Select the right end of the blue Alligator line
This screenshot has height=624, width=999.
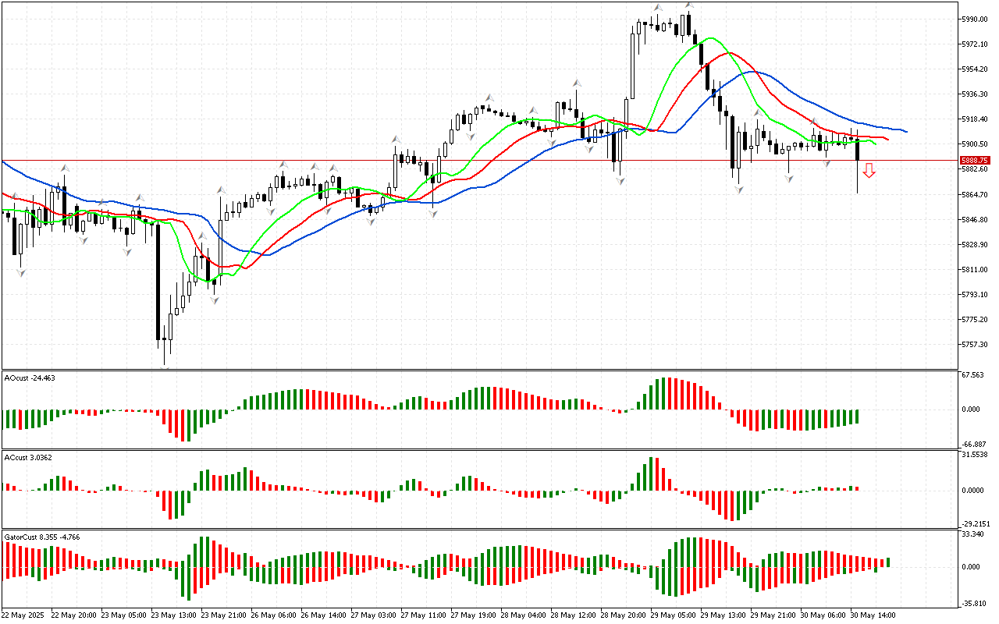point(905,131)
